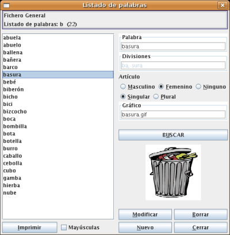The width and height of the screenshot is (230, 235).
Task: Select the word bicho in the list
Action: (58, 97)
